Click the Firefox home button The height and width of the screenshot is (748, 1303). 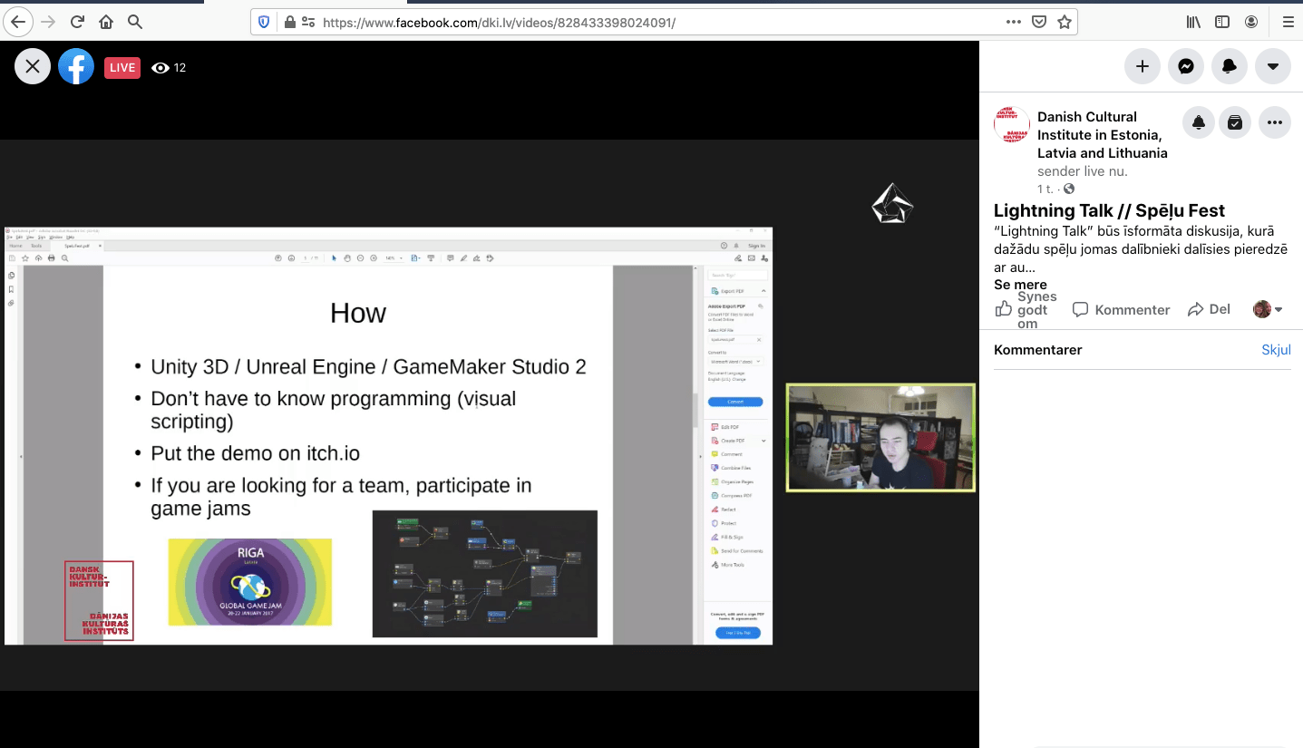click(x=106, y=22)
